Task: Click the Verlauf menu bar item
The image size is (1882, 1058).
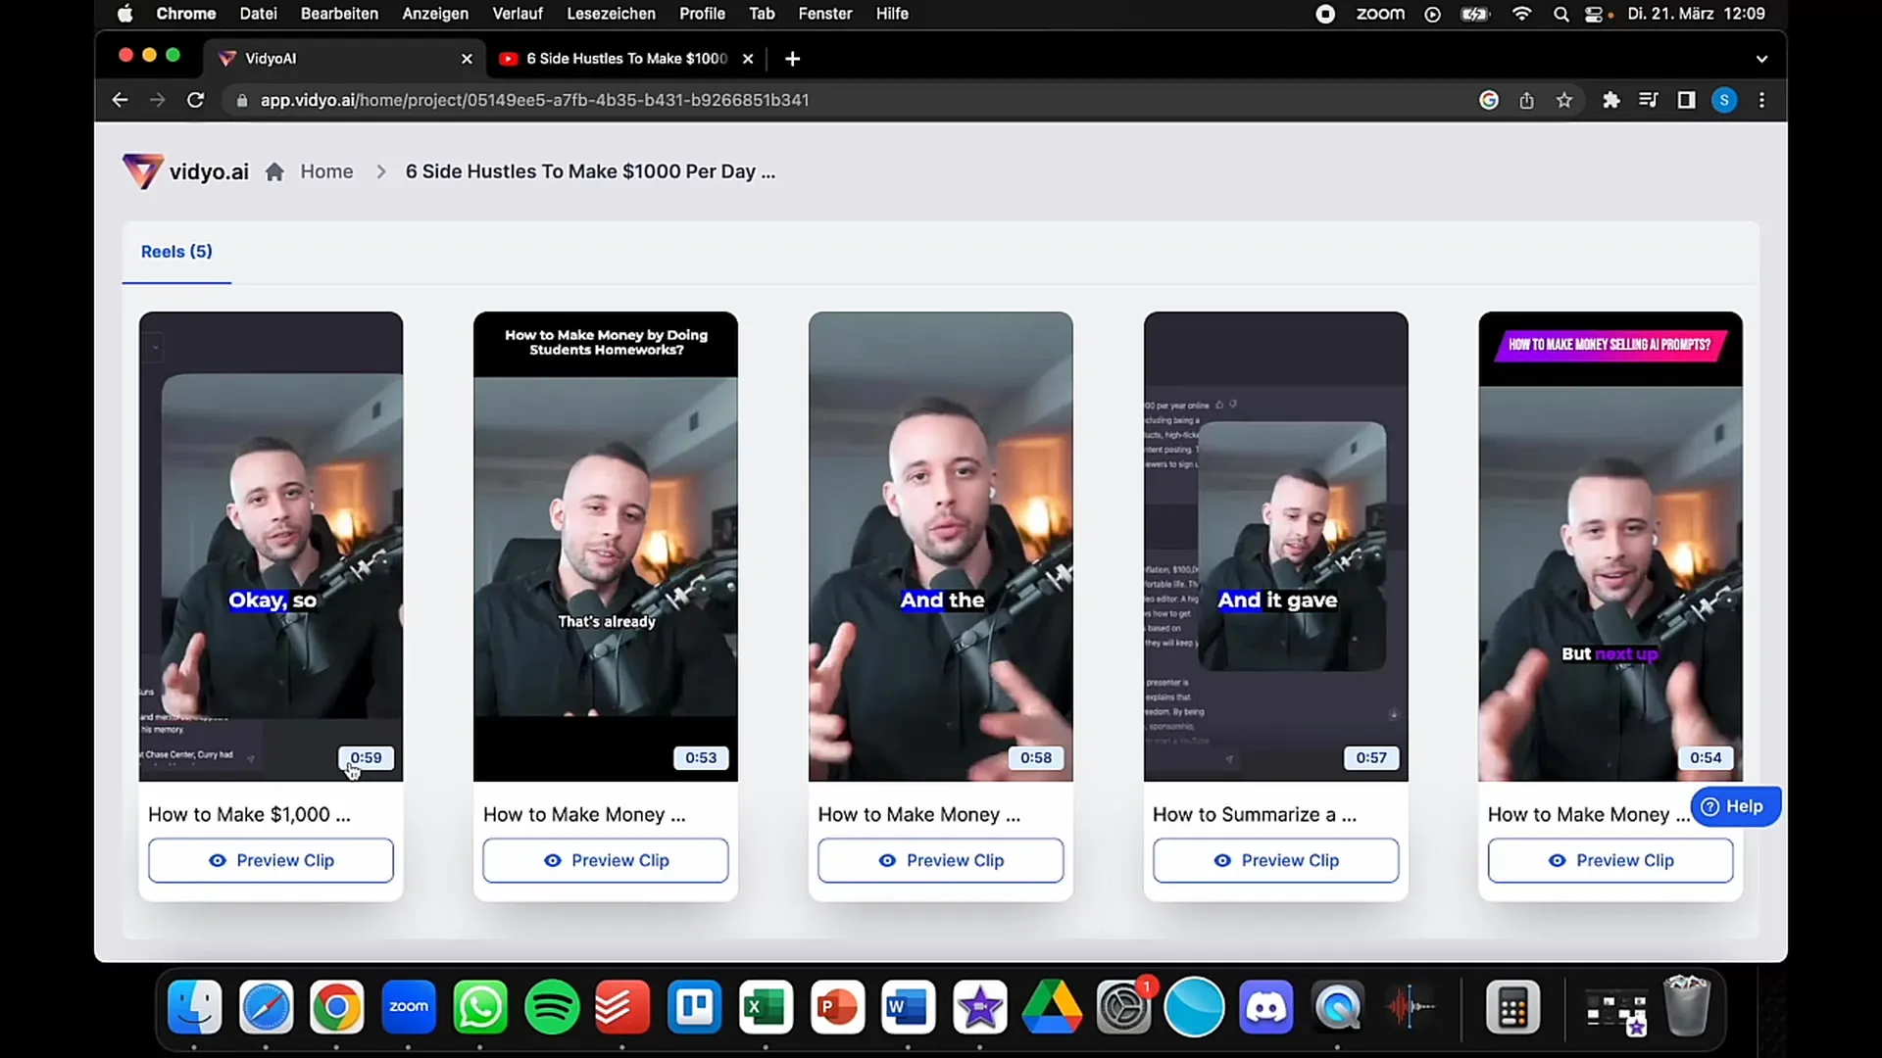Action: coord(519,15)
